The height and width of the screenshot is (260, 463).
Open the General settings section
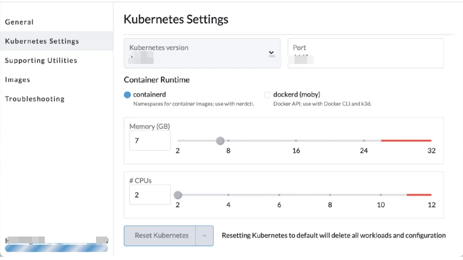tap(19, 22)
